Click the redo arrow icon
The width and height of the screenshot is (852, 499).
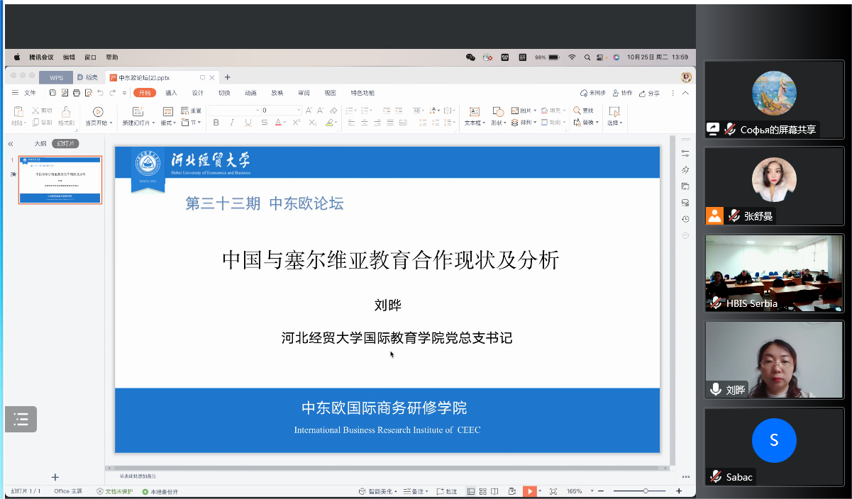pyautogui.click(x=112, y=93)
